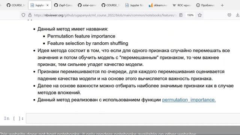Click the tracking protection shield icon

[x=23, y=15]
